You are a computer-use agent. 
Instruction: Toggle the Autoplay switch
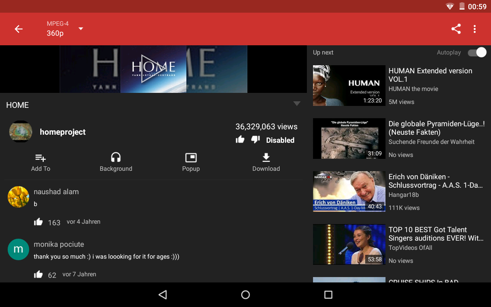coord(477,53)
